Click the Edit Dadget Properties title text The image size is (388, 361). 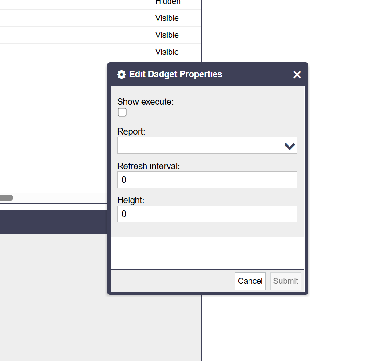tap(175, 74)
